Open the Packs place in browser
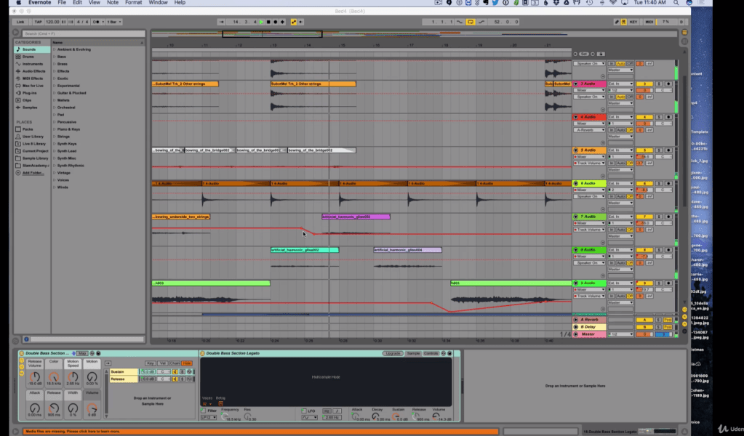Viewport: 744px width, 436px height. click(x=28, y=129)
